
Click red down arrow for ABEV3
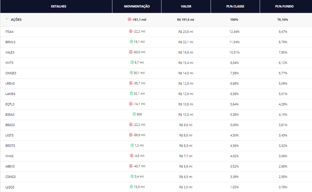(131, 166)
